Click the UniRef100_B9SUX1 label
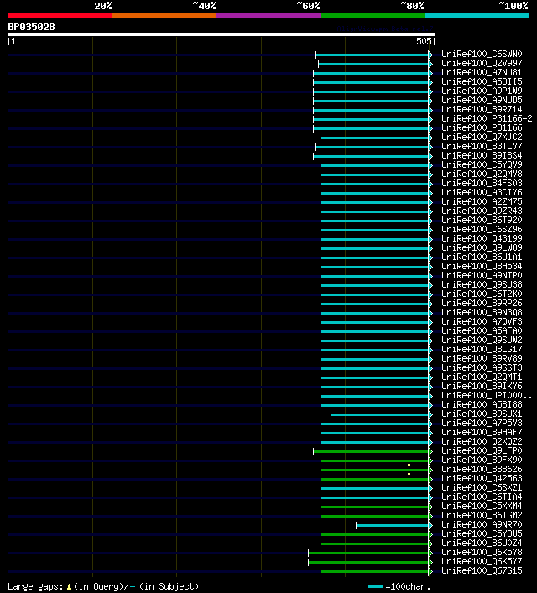The height and width of the screenshot is (593, 537). pos(482,414)
